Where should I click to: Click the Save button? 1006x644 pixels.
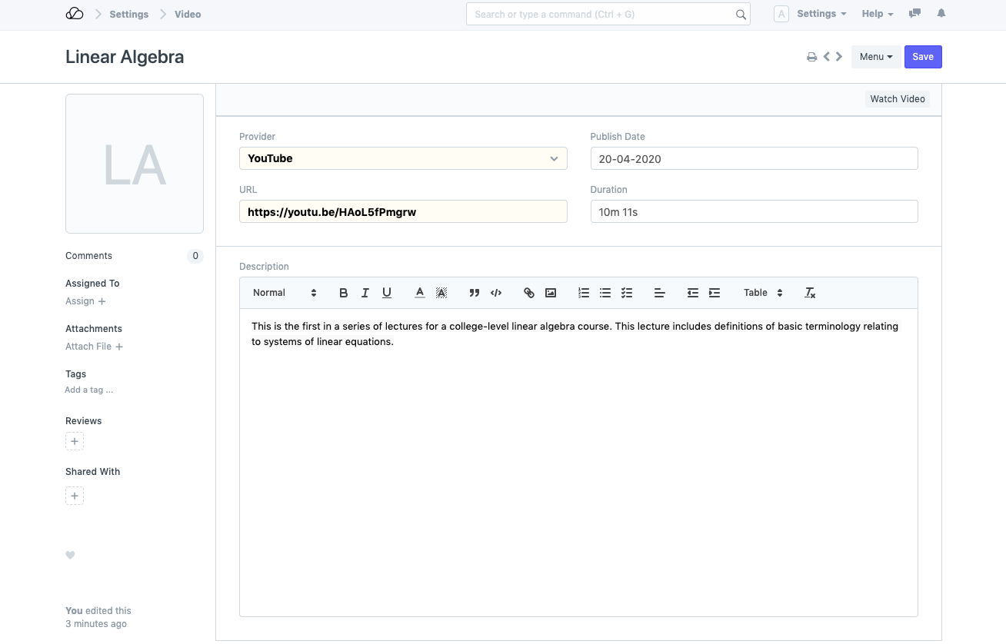click(x=923, y=57)
